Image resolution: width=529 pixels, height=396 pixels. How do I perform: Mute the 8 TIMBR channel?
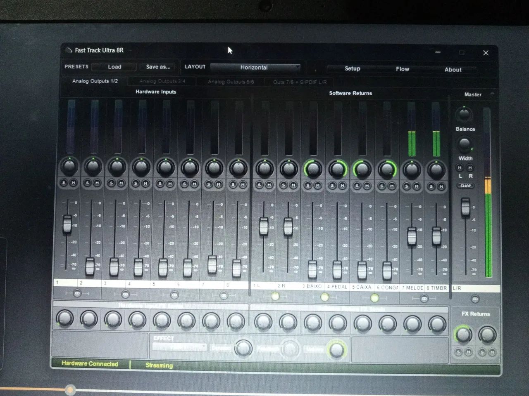pyautogui.click(x=441, y=187)
